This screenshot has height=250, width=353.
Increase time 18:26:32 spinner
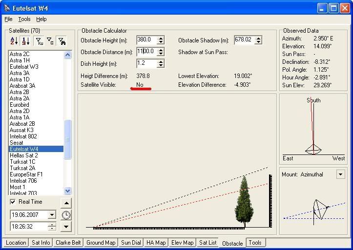point(52,224)
